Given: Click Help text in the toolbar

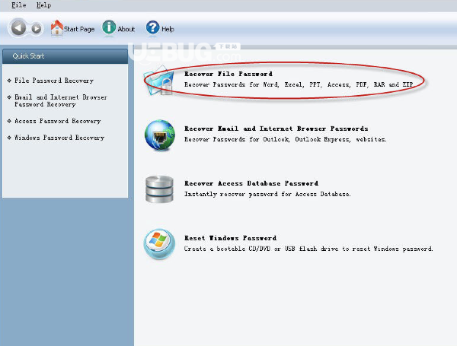Looking at the screenshot, I should coord(168,29).
